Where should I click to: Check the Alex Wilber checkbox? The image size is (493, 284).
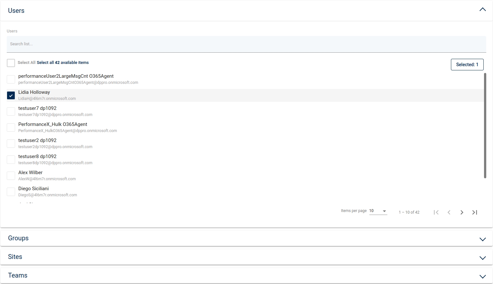pos(11,176)
